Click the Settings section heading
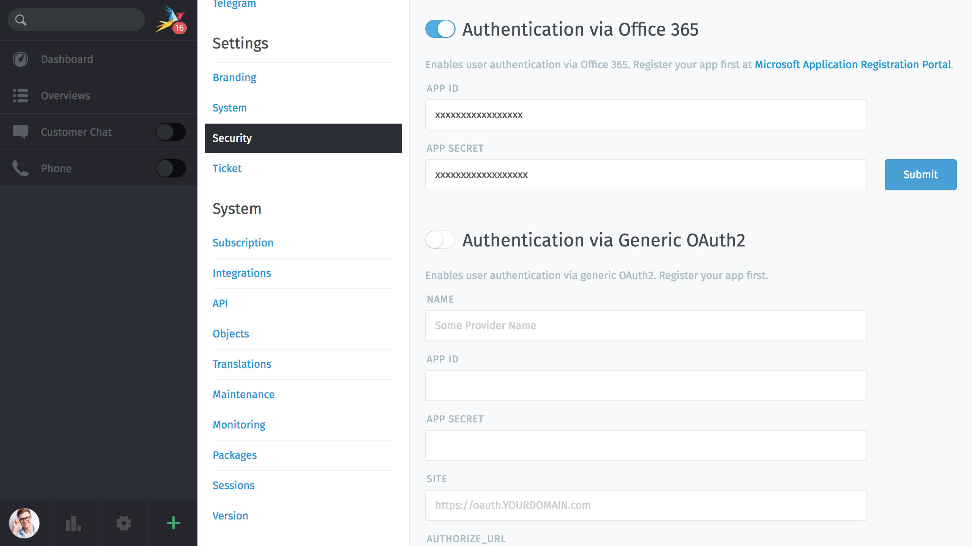Image resolution: width=972 pixels, height=546 pixels. point(240,43)
